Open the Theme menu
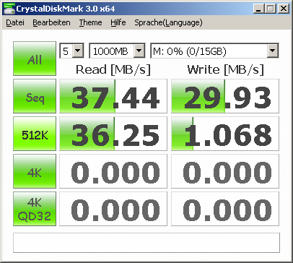Image resolution: width=293 pixels, height=263 pixels. 90,22
